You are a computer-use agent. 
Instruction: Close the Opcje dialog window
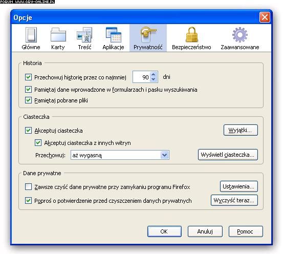[x=265, y=17]
